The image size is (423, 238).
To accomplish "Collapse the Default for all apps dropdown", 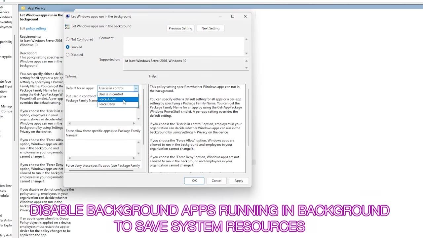I will 136,88.
